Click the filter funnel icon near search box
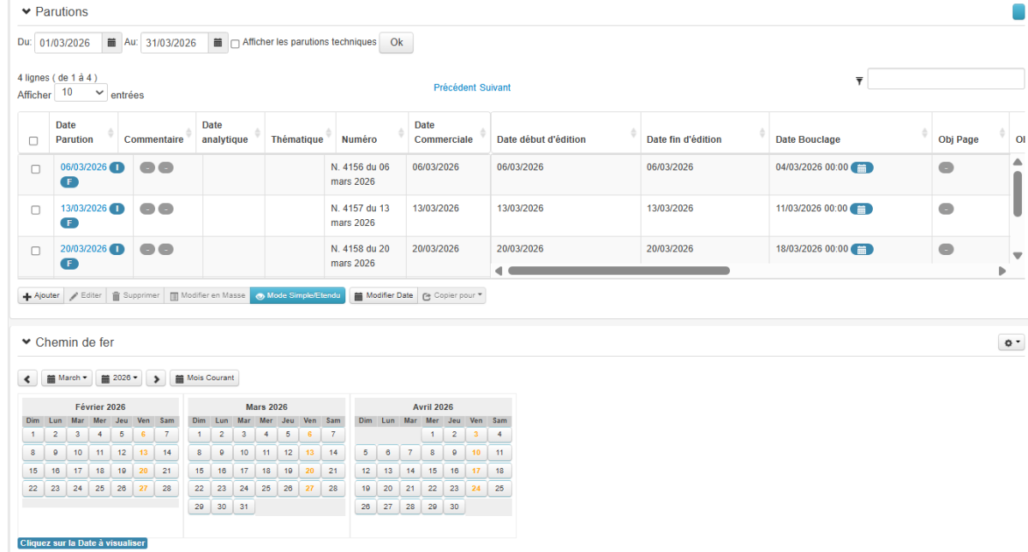This screenshot has height=552, width=1028. 859,80
